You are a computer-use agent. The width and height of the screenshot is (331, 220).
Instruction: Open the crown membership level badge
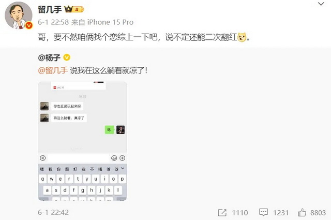[x=74, y=9]
